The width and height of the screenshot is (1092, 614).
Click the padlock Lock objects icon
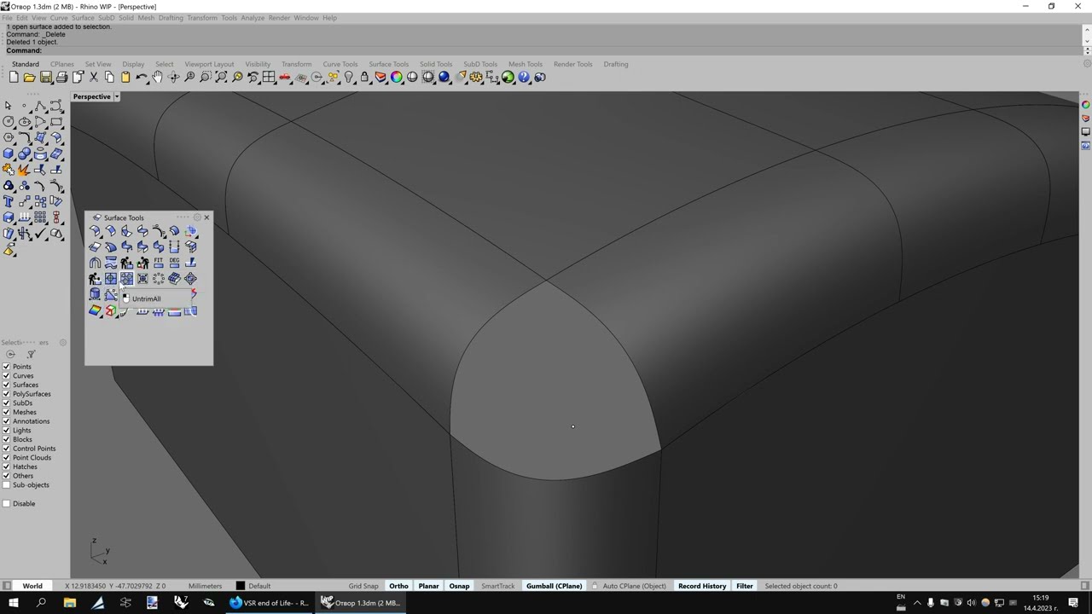pos(365,78)
